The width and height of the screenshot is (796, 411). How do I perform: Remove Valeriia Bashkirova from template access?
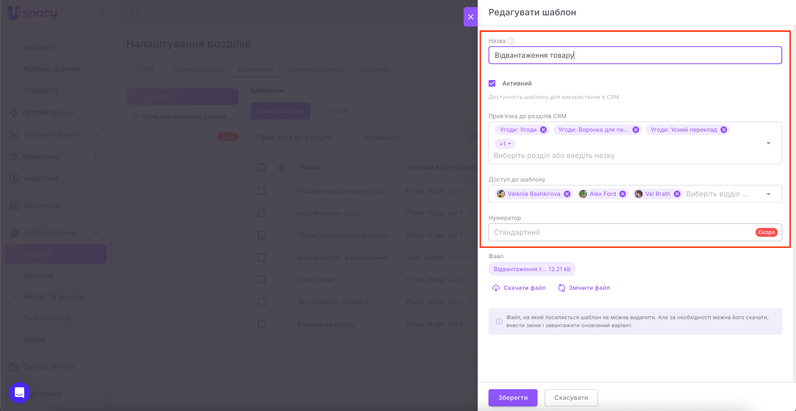pyautogui.click(x=567, y=194)
